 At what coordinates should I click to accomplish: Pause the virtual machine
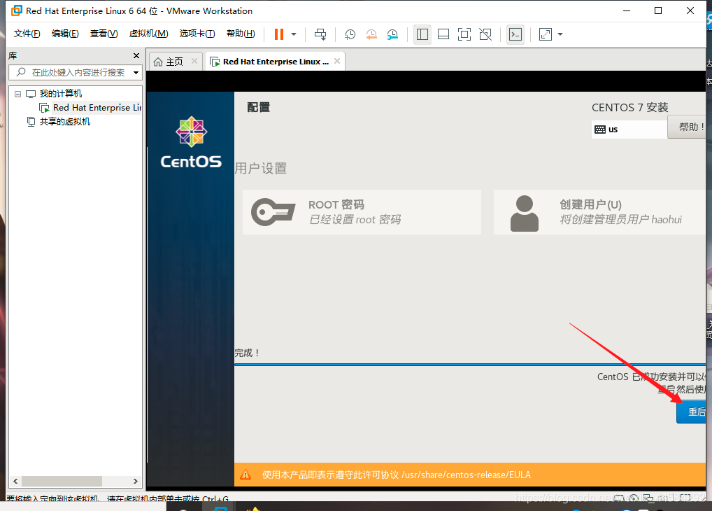click(x=279, y=34)
